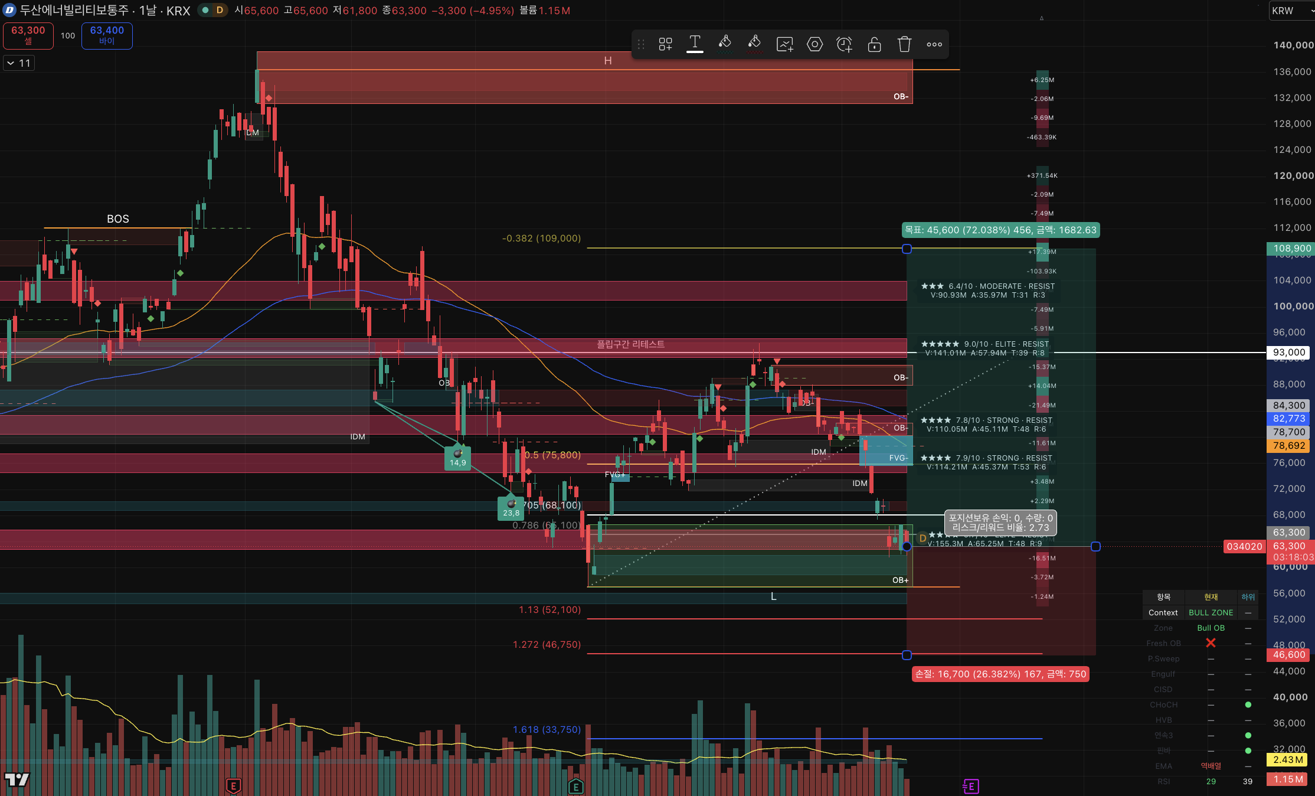Open drawing templates in the floating toolbar
Image resolution: width=1315 pixels, height=796 pixels.
[665, 44]
